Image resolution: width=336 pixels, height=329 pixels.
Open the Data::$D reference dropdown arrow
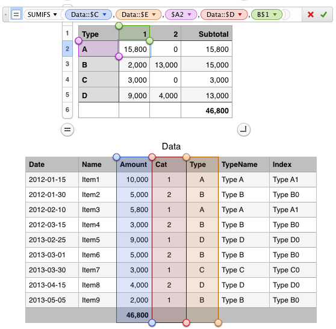click(x=240, y=14)
